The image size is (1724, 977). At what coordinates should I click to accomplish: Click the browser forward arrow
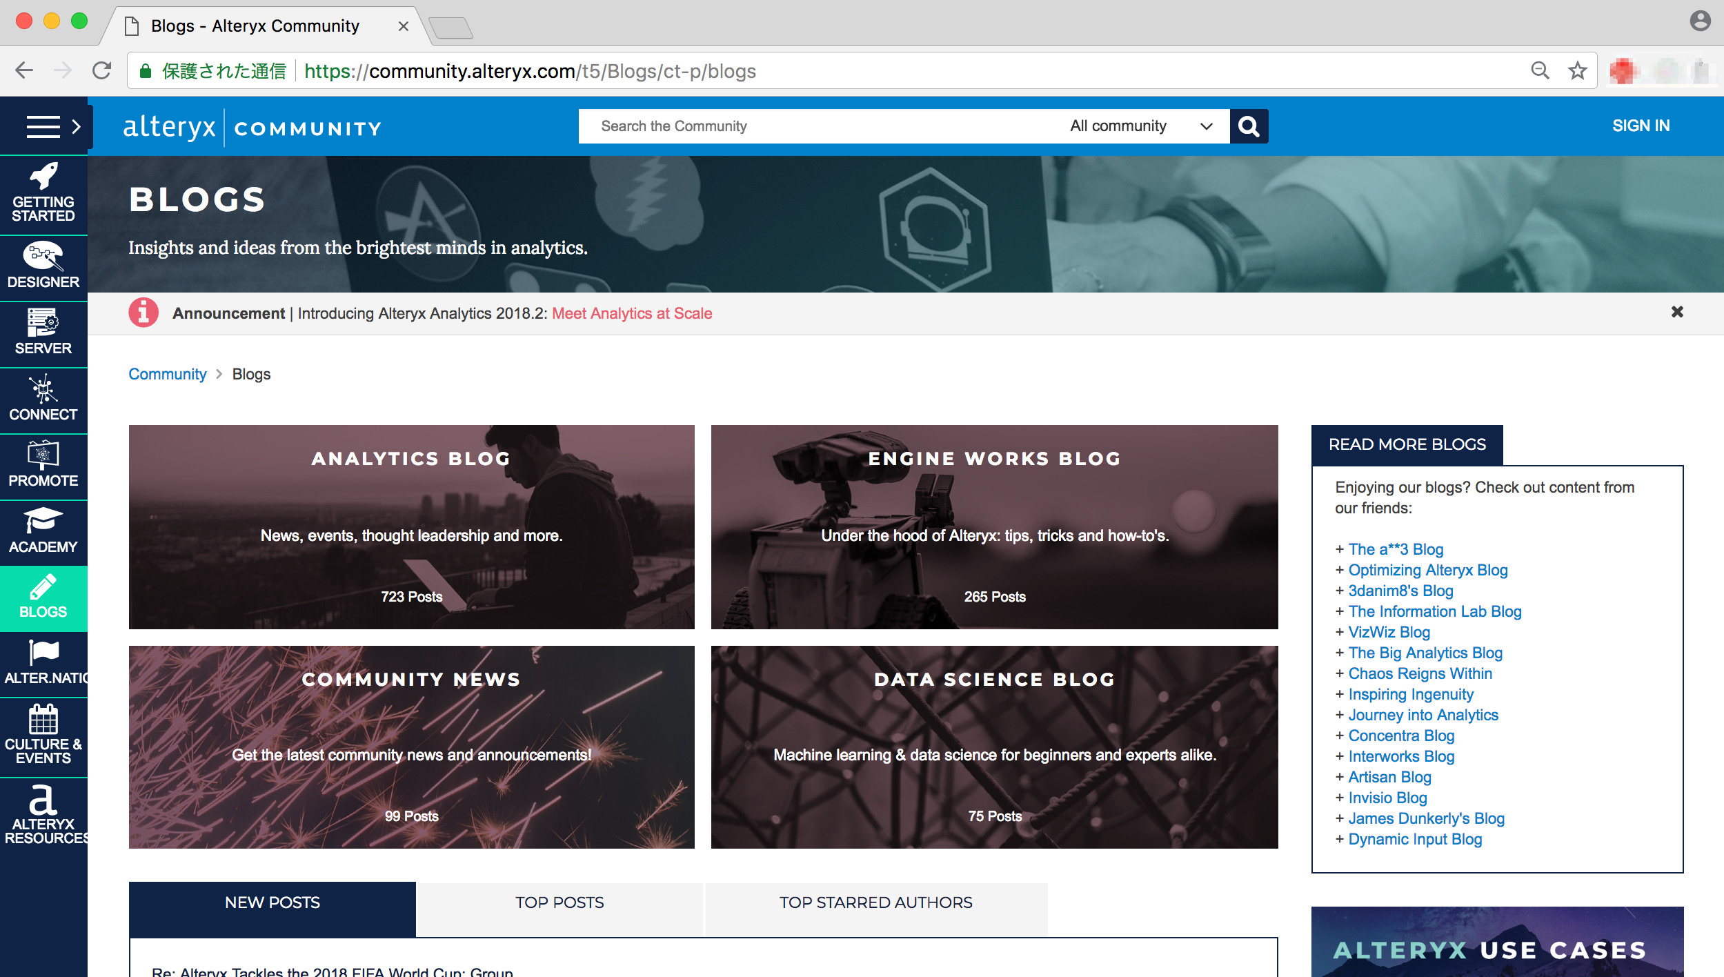63,70
